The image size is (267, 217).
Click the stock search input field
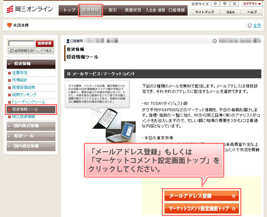click(x=22, y=43)
